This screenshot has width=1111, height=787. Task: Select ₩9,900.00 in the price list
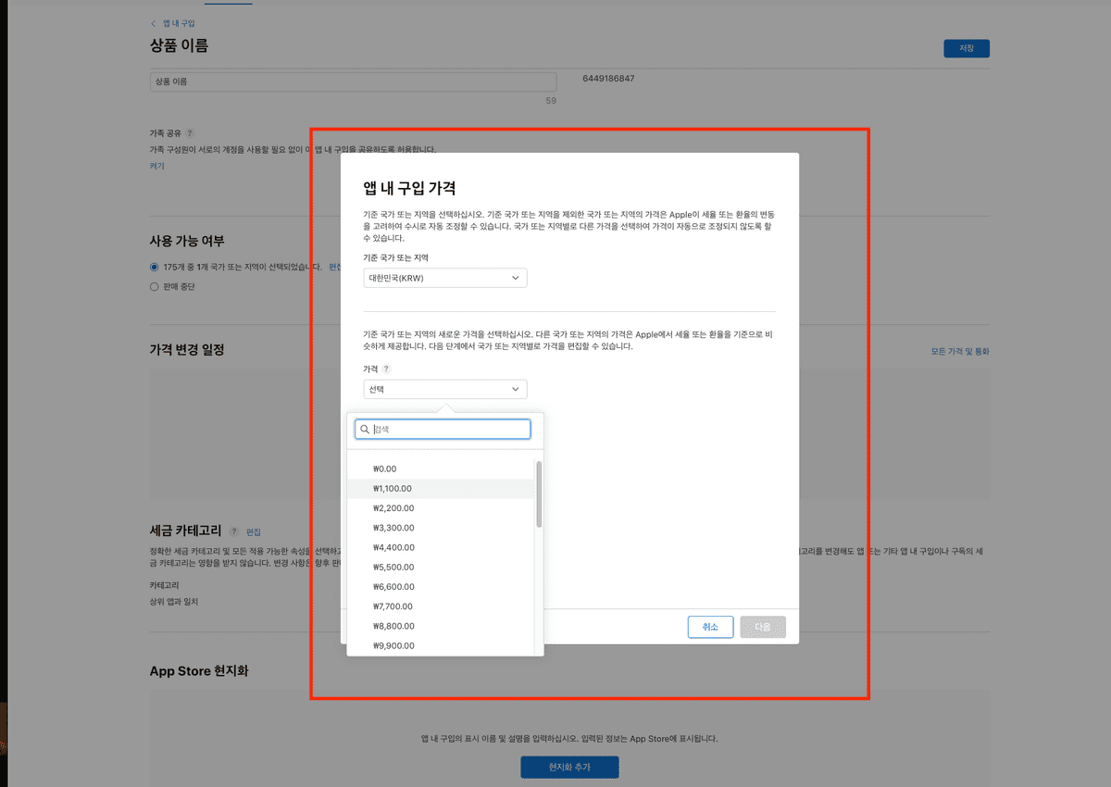pos(393,645)
